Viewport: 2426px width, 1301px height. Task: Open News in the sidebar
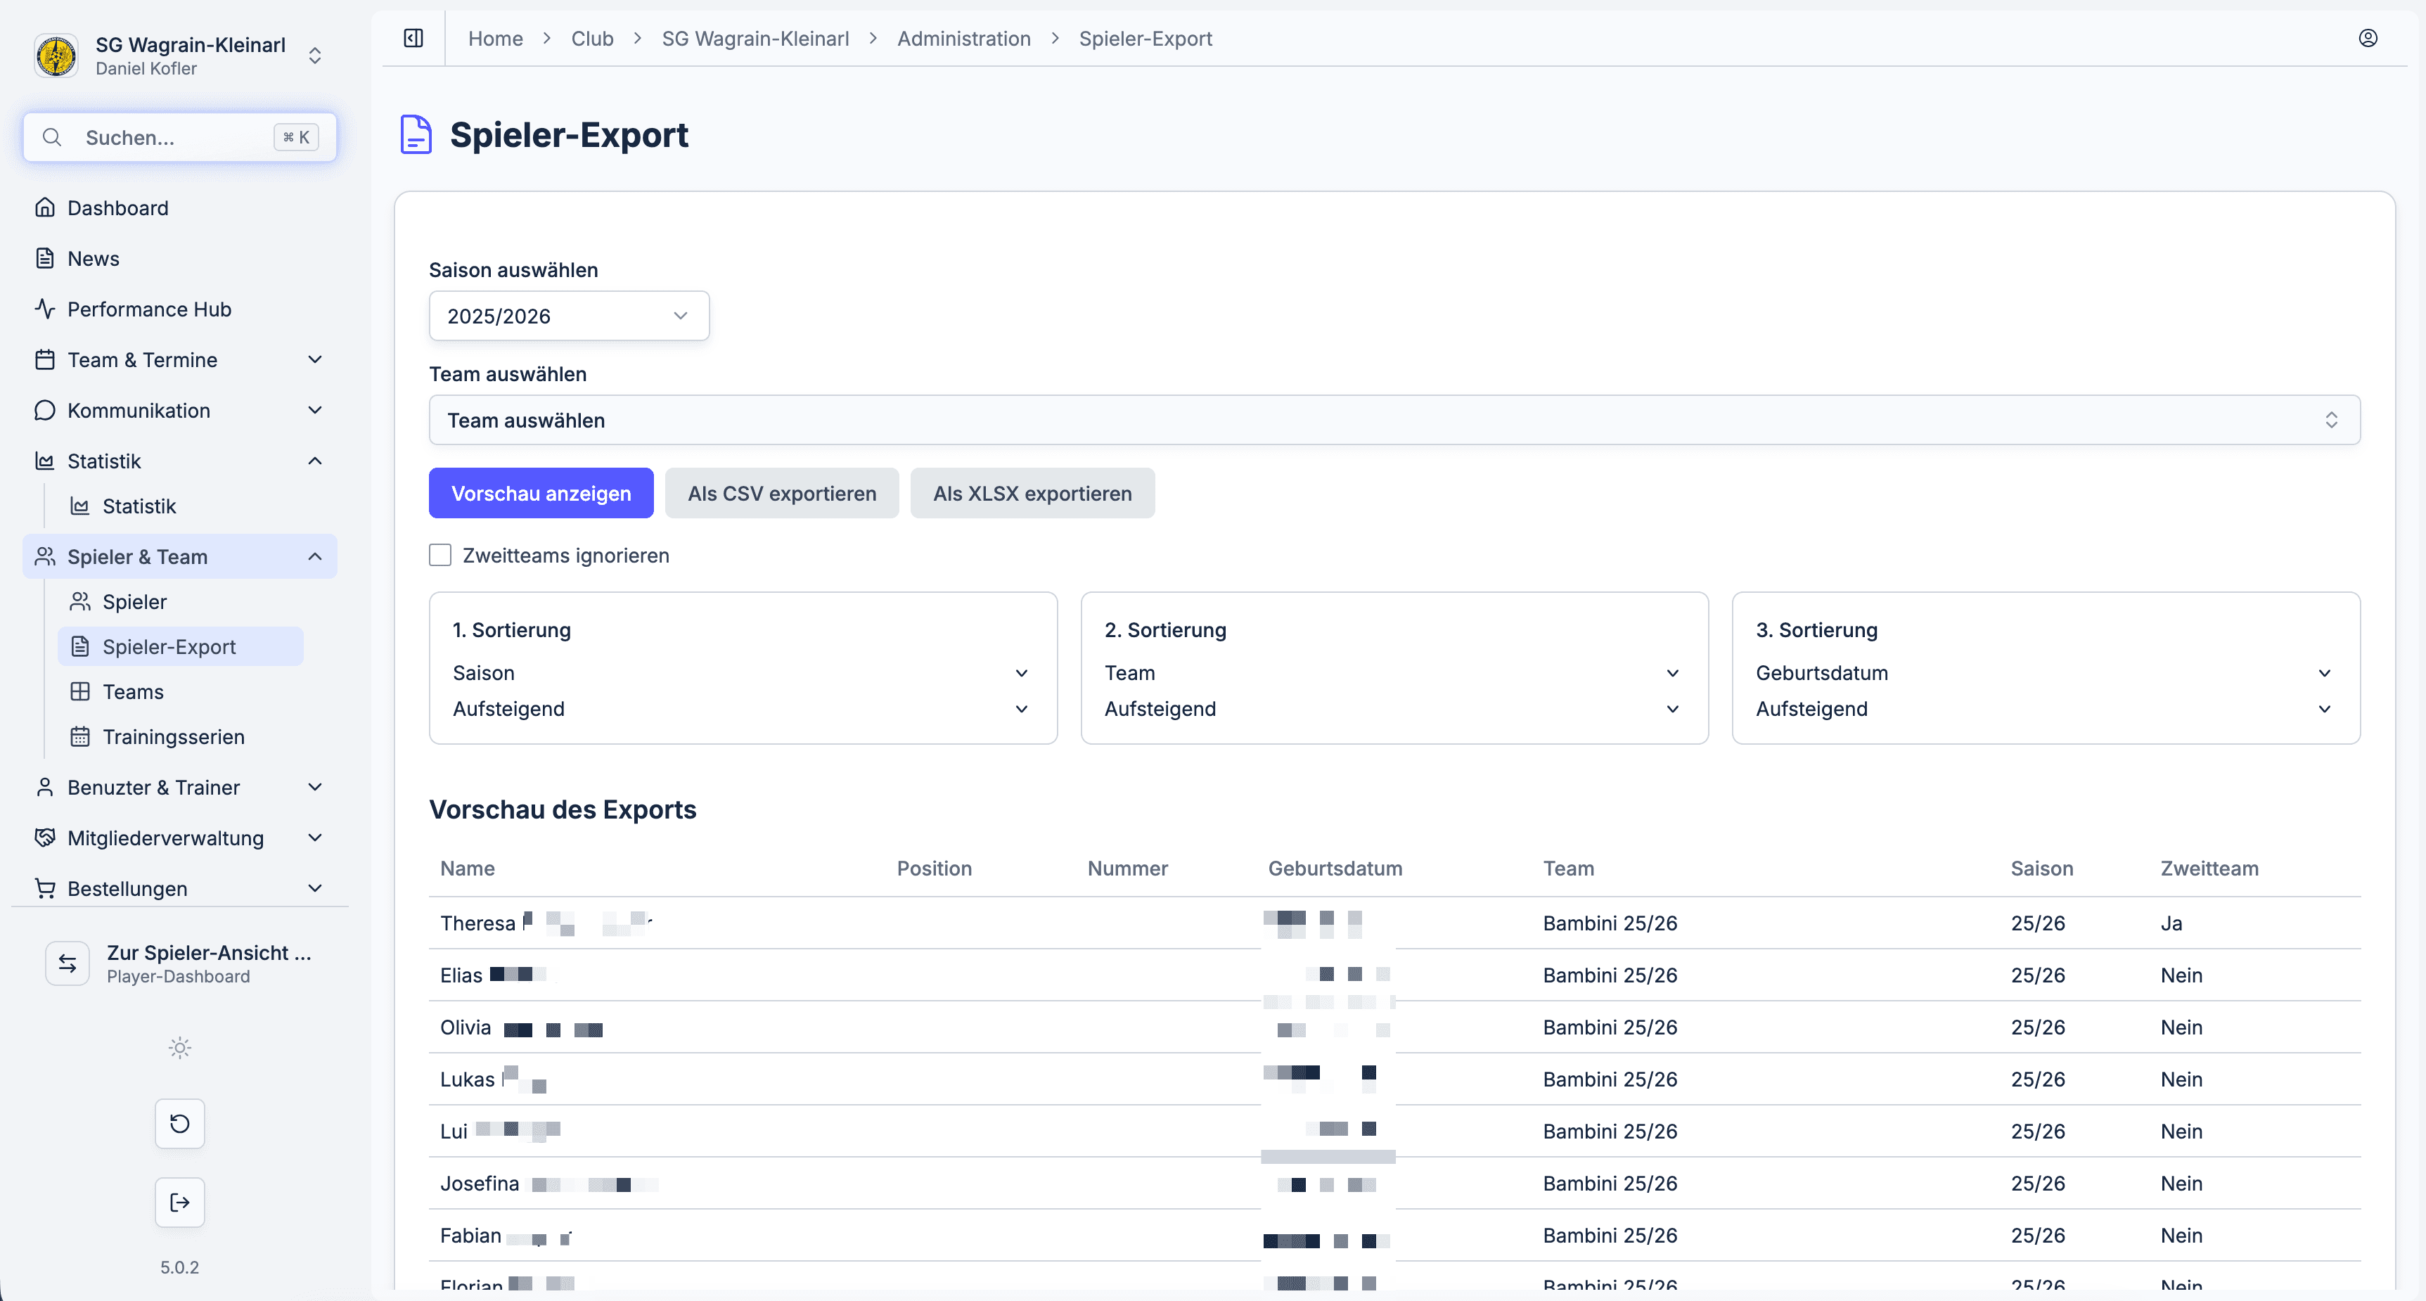pos(180,259)
